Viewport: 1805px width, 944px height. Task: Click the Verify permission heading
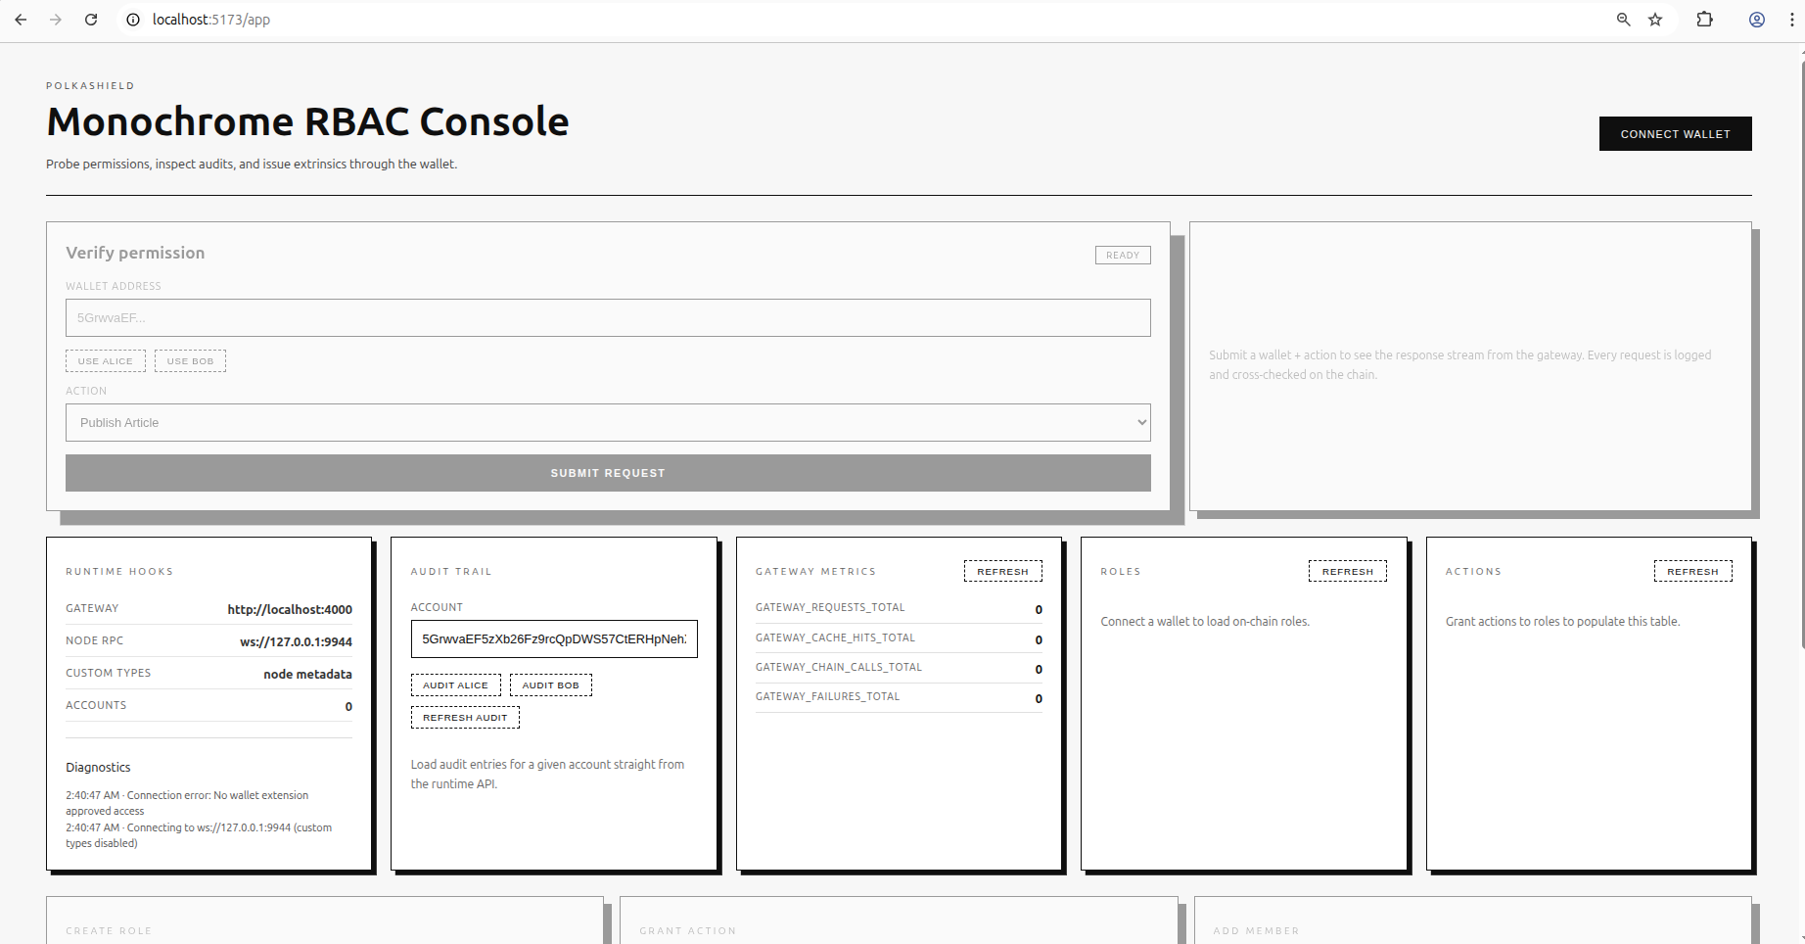point(135,253)
